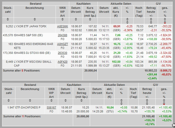Viewport: 175px width, 128px height.
Task: Sort bottom table by Stückzahl arrows
Action: [x=9, y=100]
